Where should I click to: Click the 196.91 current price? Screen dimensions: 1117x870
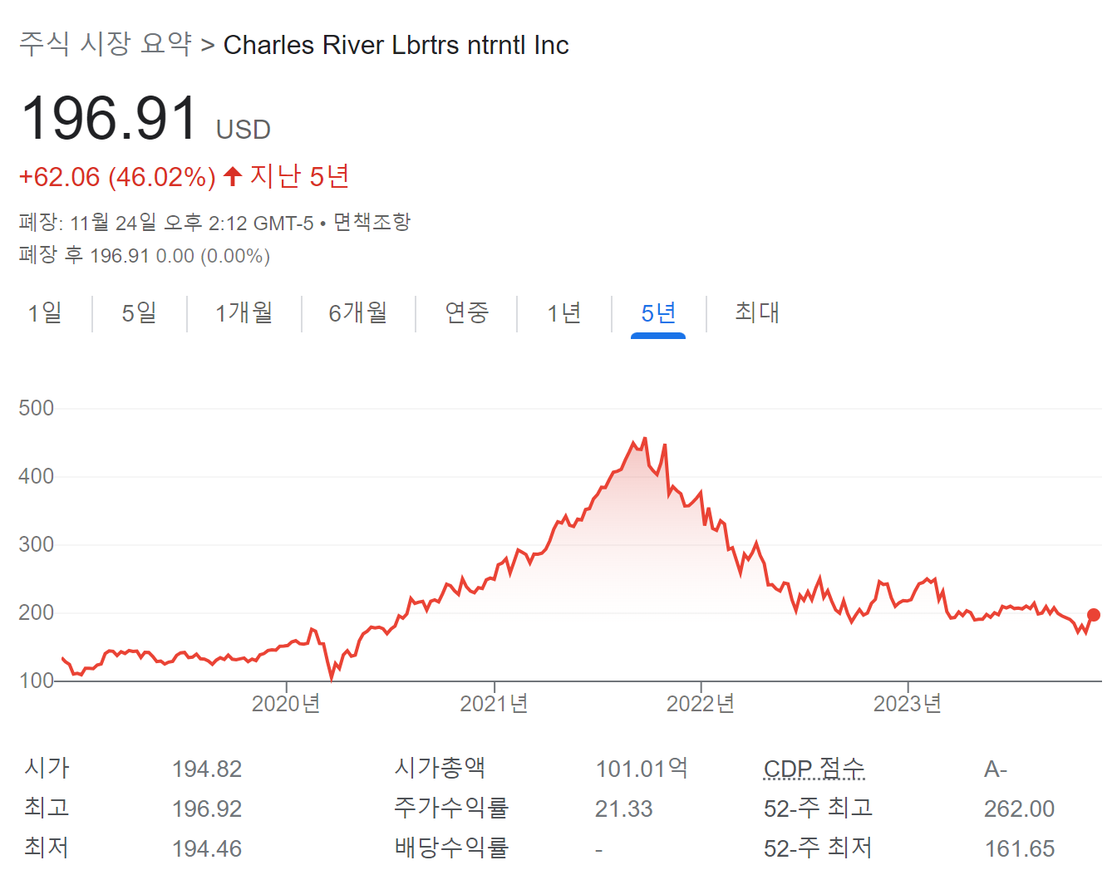pyautogui.click(x=109, y=118)
